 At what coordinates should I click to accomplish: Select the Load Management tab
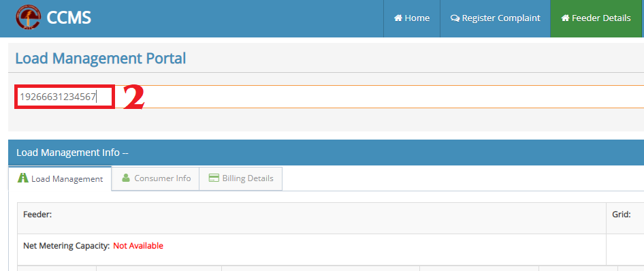pos(60,178)
